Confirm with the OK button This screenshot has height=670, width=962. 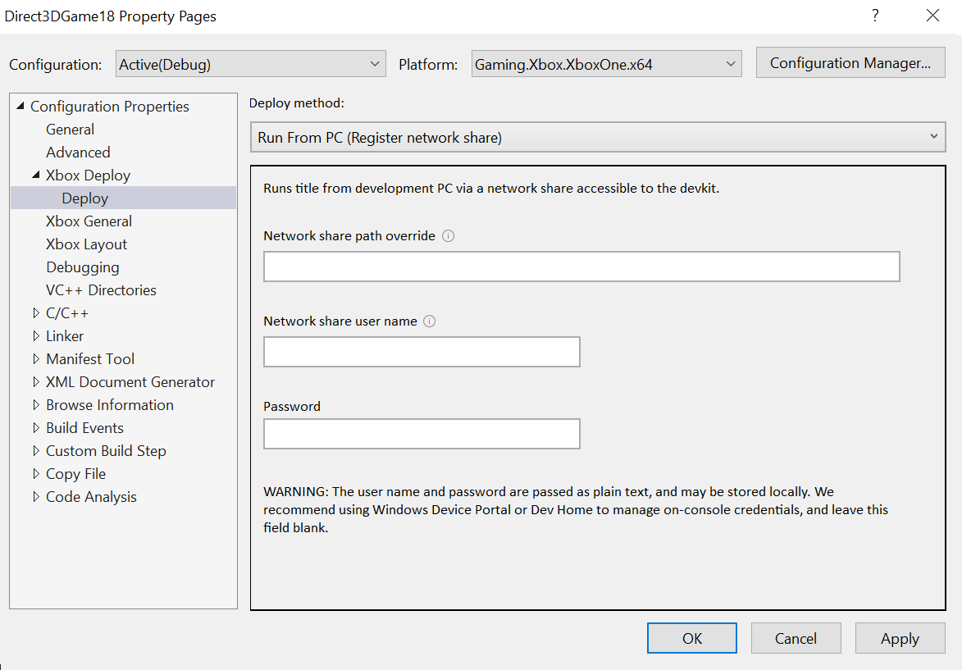(x=692, y=639)
